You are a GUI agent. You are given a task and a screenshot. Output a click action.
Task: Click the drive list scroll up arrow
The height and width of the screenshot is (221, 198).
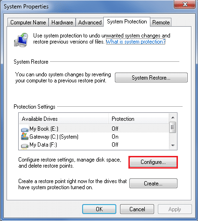(x=173, y=118)
